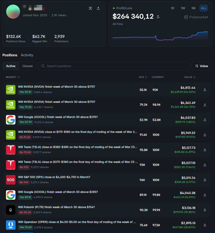Click the CURRENT column header
Screen dimensions: 215x233
[158, 77]
